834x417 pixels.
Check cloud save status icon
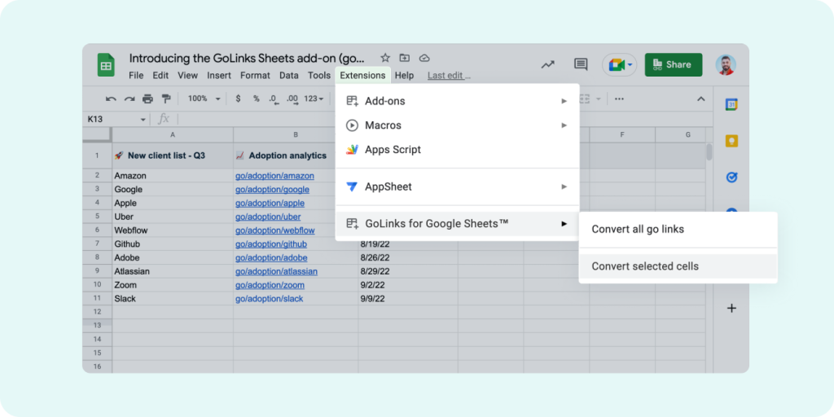click(424, 58)
